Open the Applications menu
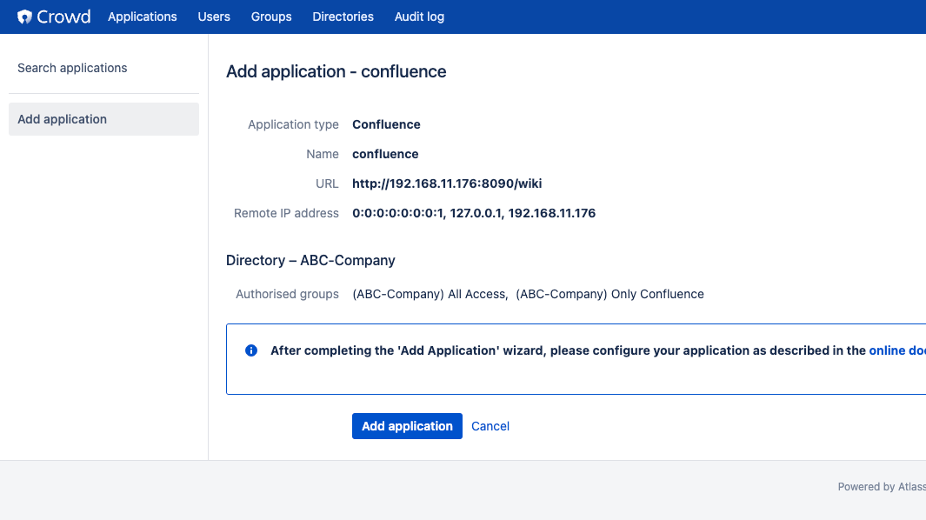This screenshot has height=520, width=926. point(143,17)
